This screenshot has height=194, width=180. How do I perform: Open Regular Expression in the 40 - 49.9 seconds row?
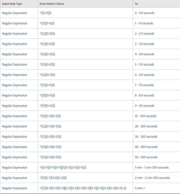coord(15,147)
